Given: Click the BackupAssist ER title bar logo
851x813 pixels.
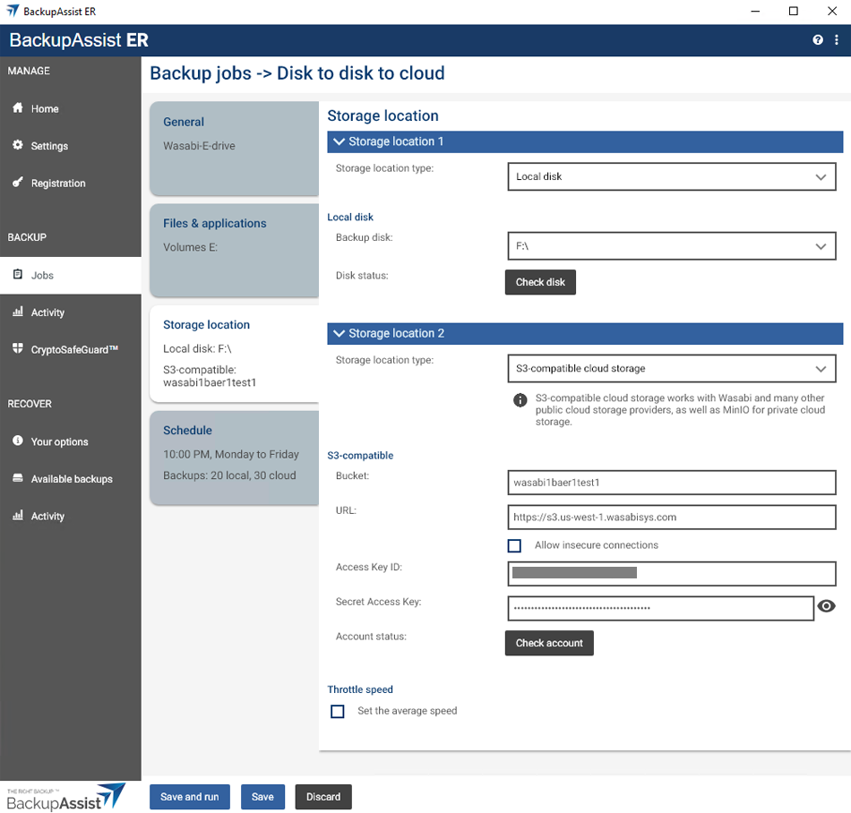Looking at the screenshot, I should click(x=13, y=11).
